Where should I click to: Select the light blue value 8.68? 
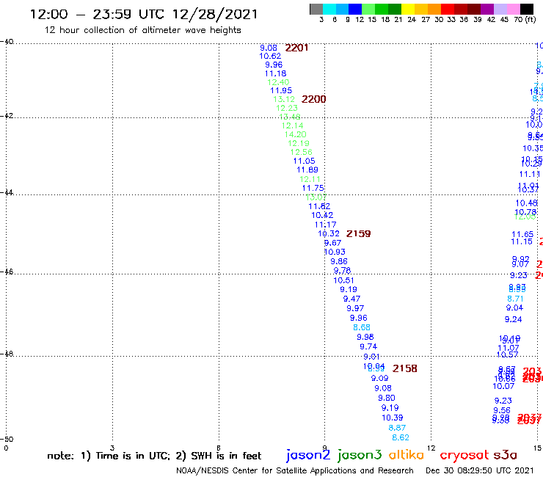click(362, 327)
